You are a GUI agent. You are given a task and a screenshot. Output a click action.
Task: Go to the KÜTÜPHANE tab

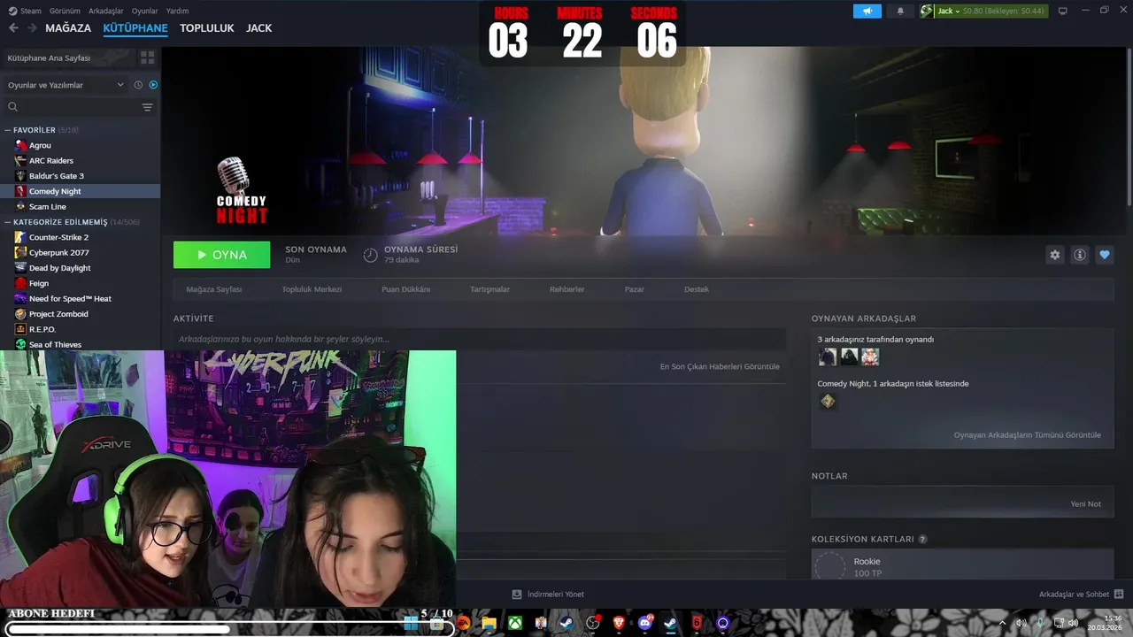click(x=135, y=28)
